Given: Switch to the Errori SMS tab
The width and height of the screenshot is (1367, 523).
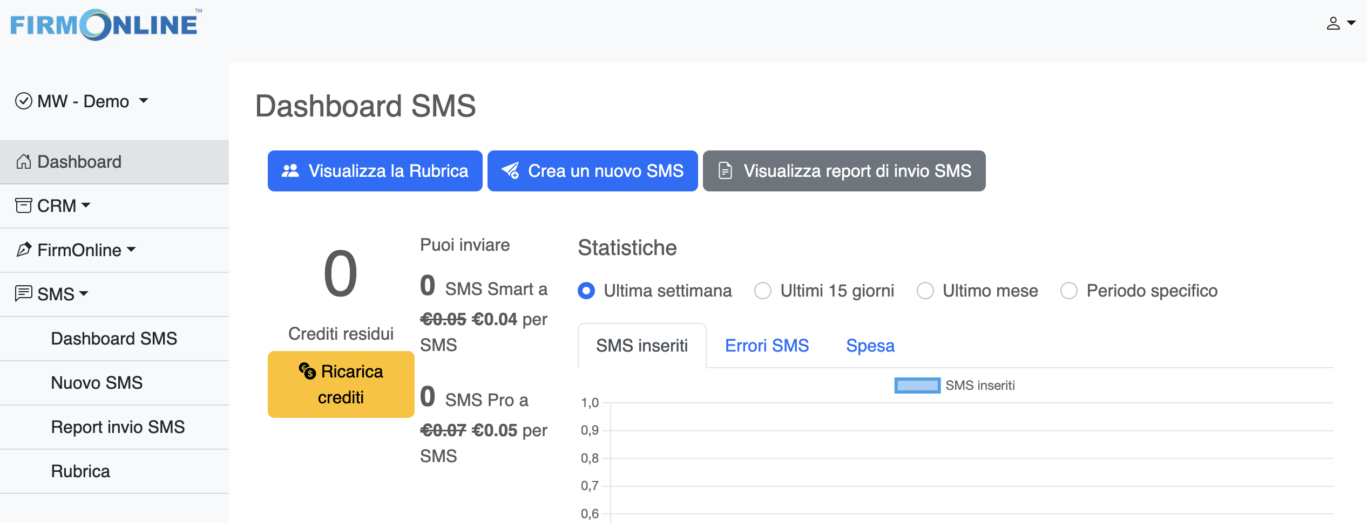Looking at the screenshot, I should coord(767,346).
